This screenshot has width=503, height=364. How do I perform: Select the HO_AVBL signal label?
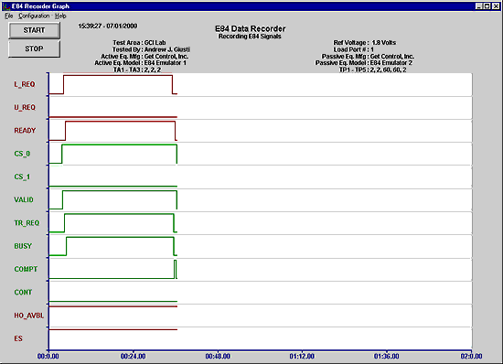[x=28, y=316]
